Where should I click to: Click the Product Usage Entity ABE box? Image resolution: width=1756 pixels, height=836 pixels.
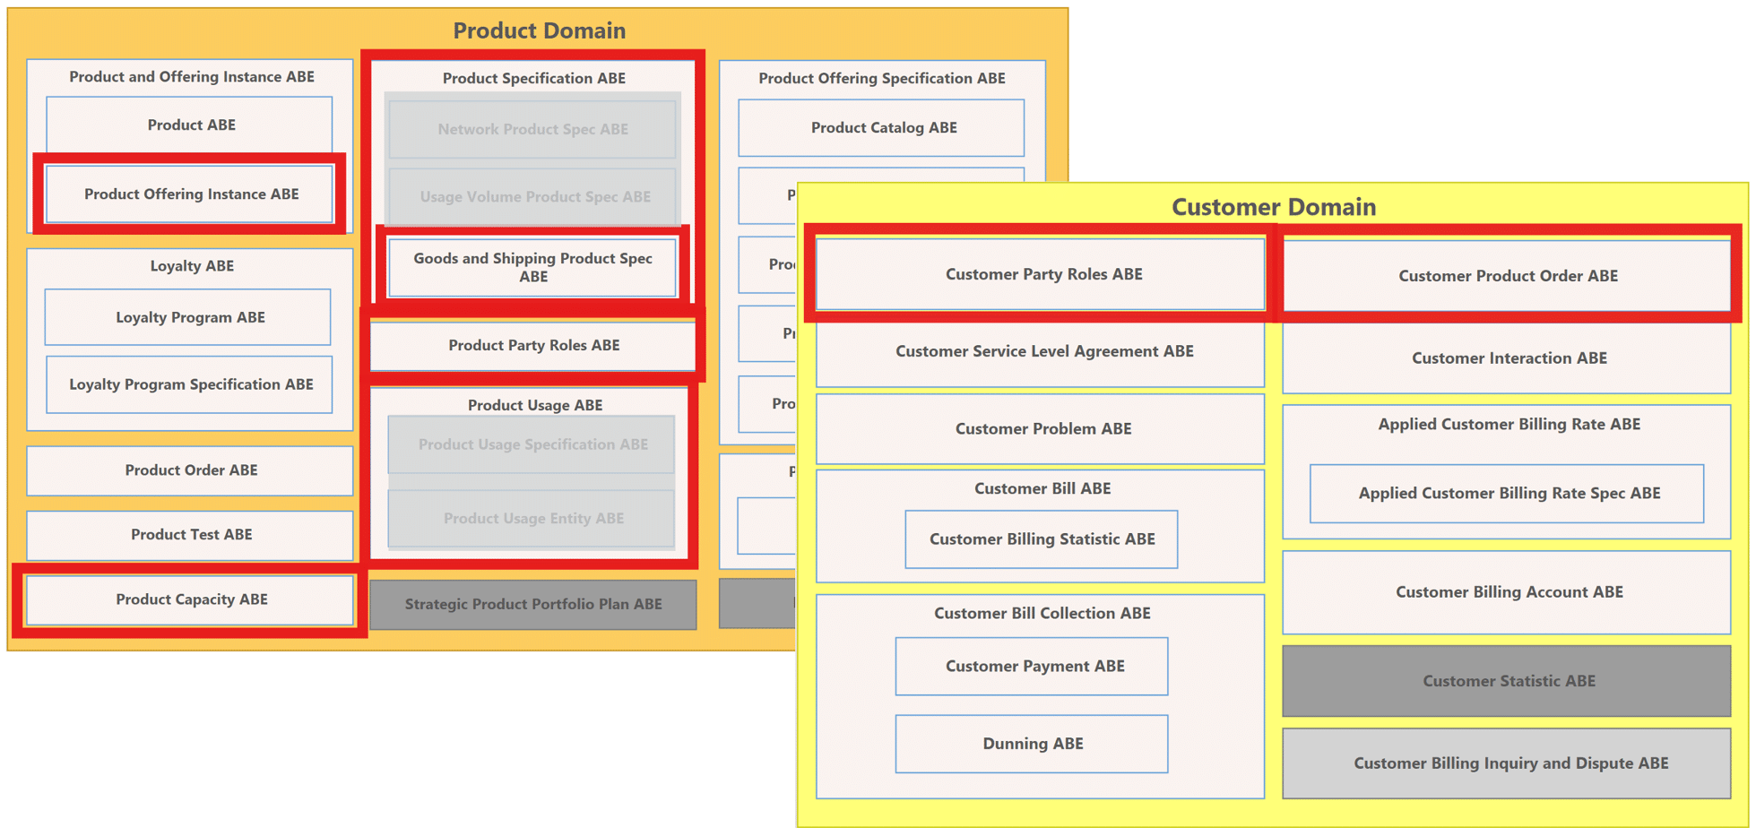[532, 518]
